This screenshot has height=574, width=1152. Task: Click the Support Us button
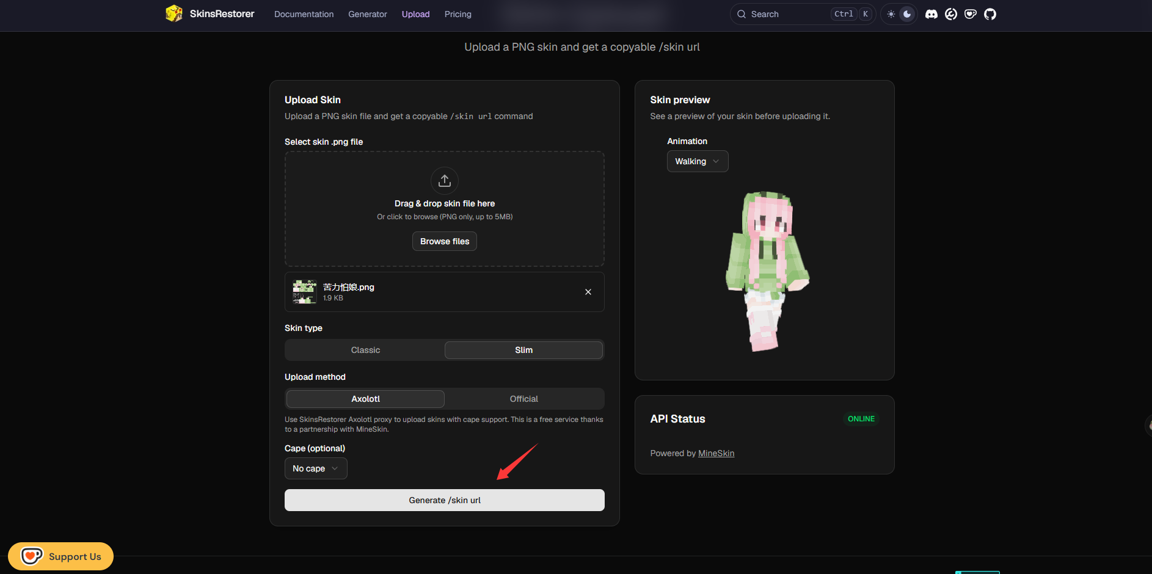click(60, 556)
